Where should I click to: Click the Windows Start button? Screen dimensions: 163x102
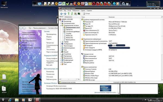(3, 100)
